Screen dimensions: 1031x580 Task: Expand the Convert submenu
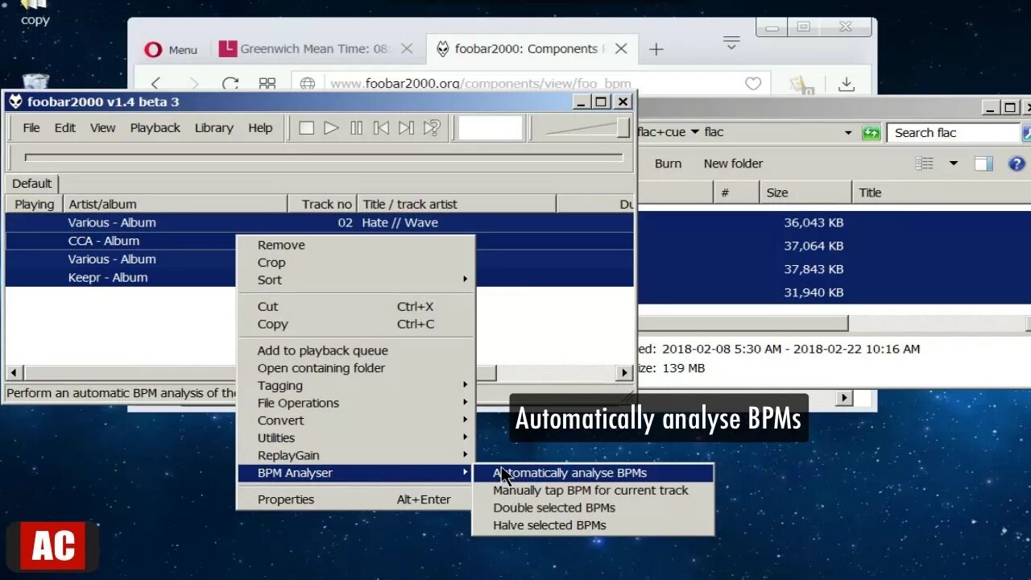(x=355, y=420)
